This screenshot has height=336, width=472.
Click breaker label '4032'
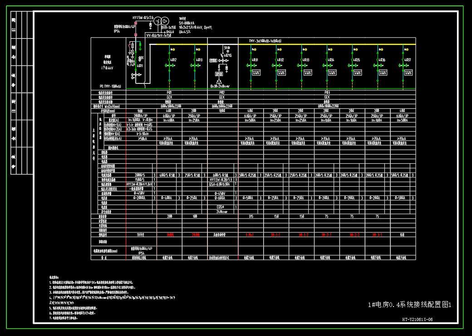click(280, 60)
